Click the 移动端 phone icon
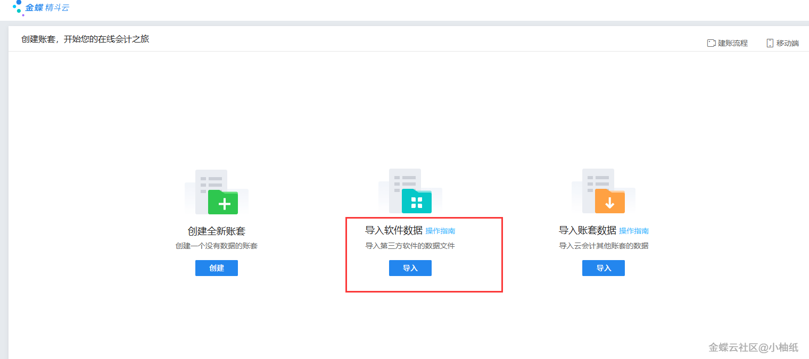Viewport: 809px width, 359px height. point(770,43)
